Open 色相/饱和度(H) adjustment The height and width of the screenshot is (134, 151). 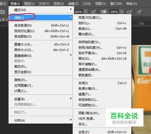point(102,48)
